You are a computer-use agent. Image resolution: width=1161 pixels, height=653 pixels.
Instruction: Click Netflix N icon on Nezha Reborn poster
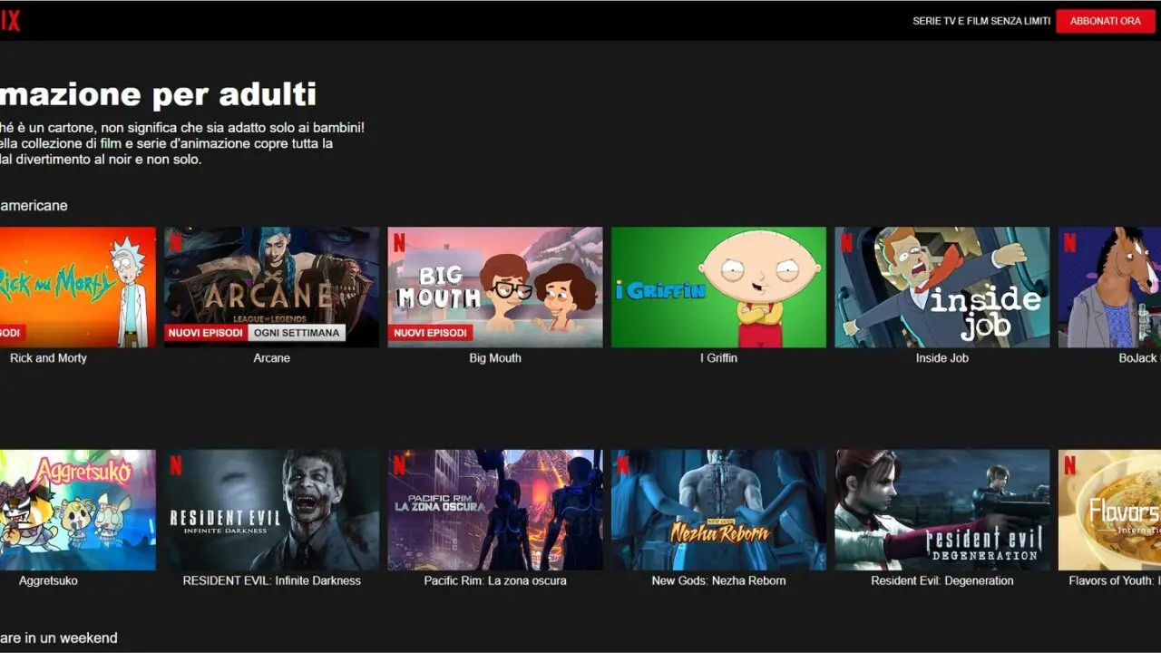click(622, 466)
